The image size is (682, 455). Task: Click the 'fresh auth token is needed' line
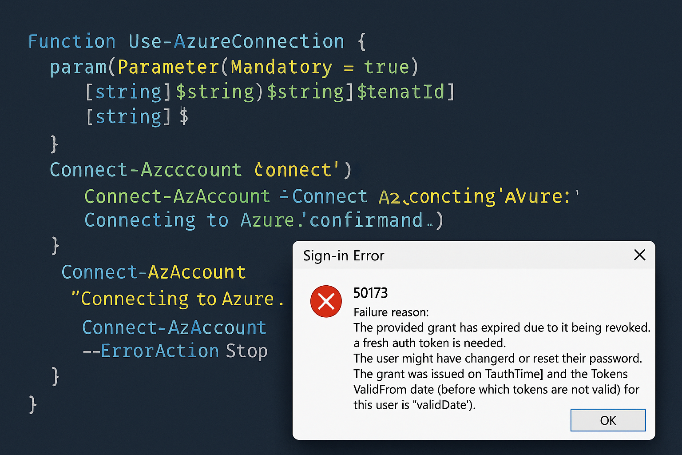pyautogui.click(x=429, y=343)
